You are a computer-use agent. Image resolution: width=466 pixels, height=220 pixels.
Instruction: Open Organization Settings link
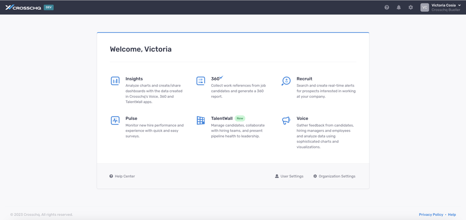(x=337, y=176)
